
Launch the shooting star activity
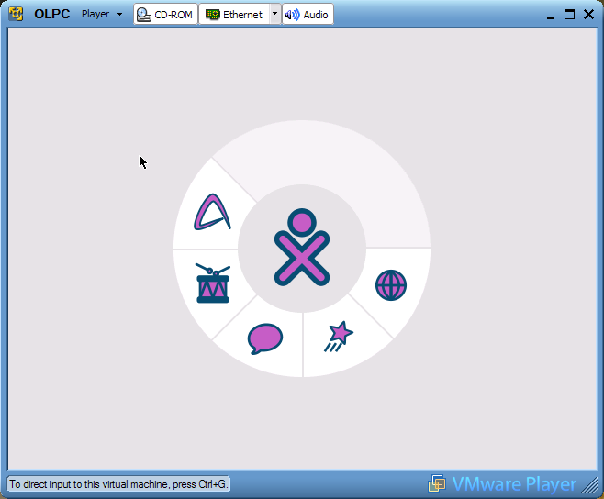(x=339, y=336)
